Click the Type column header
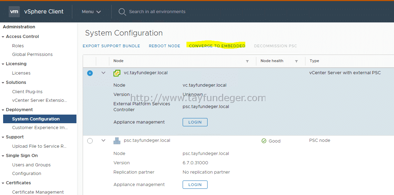Image resolution: width=394 pixels, height=195 pixels. tap(314, 61)
